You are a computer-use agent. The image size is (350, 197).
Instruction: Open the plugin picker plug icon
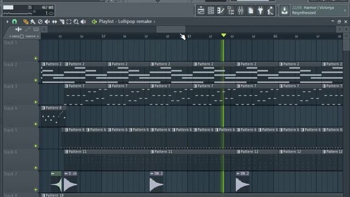click(x=260, y=10)
